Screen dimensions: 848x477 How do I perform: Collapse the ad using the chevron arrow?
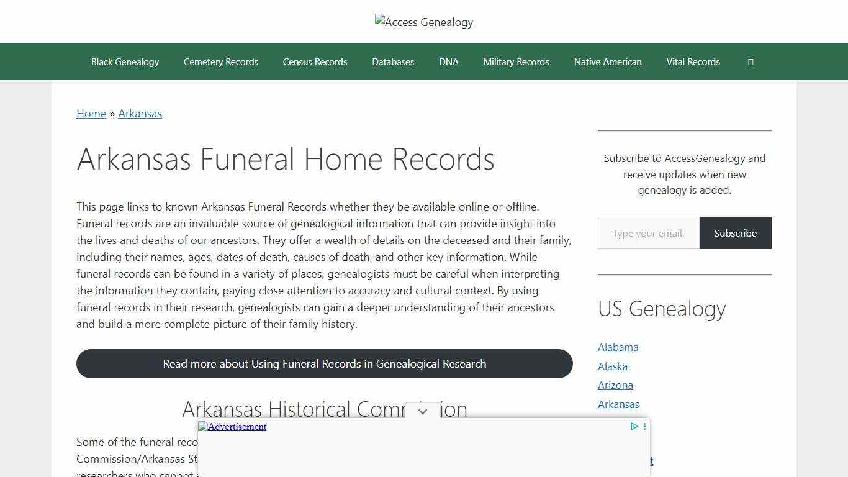(x=422, y=411)
